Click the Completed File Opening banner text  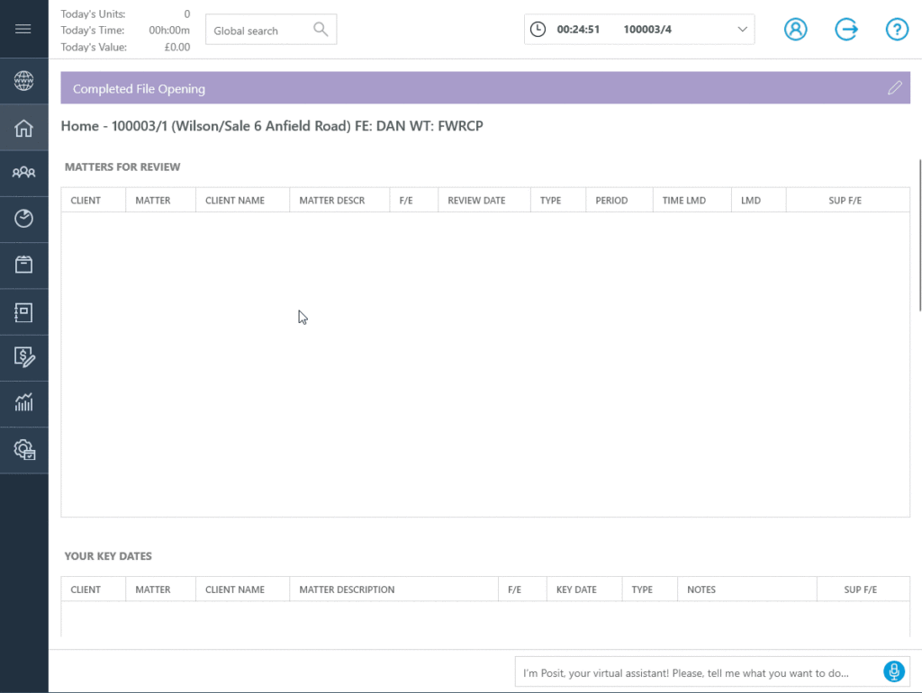tap(139, 89)
